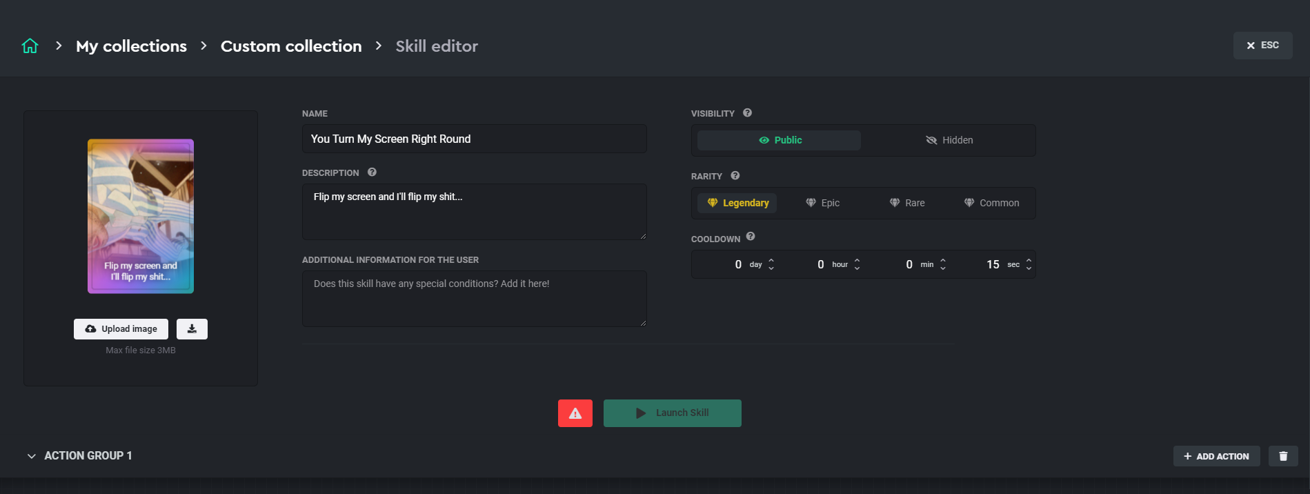The height and width of the screenshot is (494, 1310).
Task: Adjust the cooldown seconds stepper arrows
Action: (1029, 264)
